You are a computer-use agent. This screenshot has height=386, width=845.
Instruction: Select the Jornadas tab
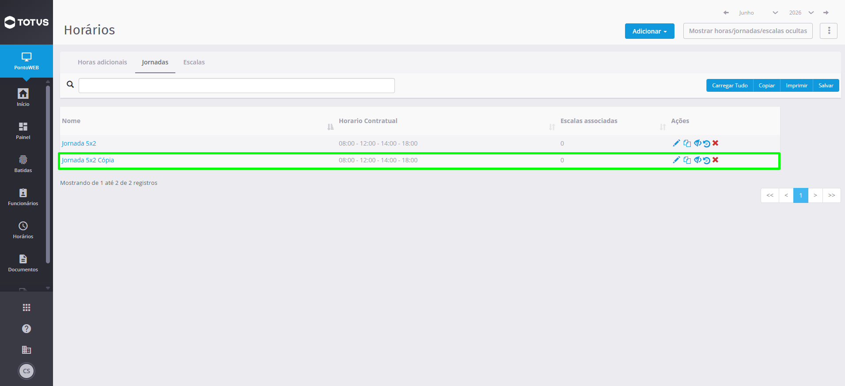(x=155, y=62)
